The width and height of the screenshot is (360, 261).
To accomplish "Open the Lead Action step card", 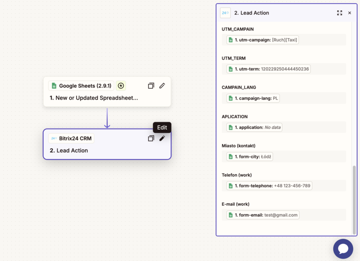I will [72, 151].
